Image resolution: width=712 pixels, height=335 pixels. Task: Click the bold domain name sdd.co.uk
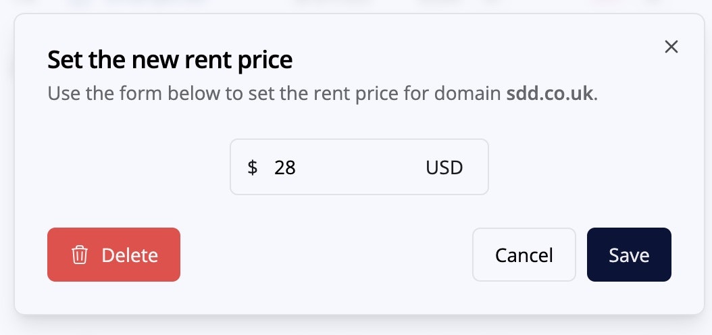pos(551,93)
